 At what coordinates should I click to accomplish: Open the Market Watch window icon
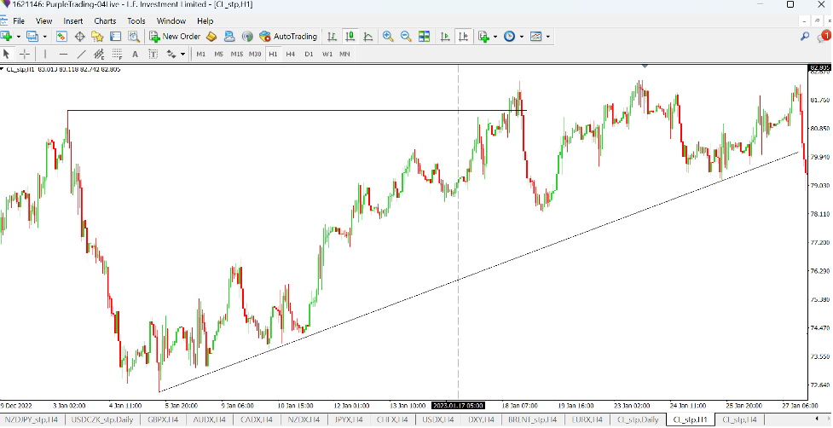point(61,36)
